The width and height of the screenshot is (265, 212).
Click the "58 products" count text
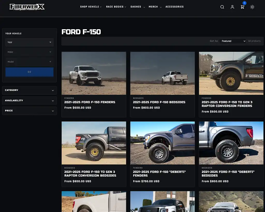(254, 41)
